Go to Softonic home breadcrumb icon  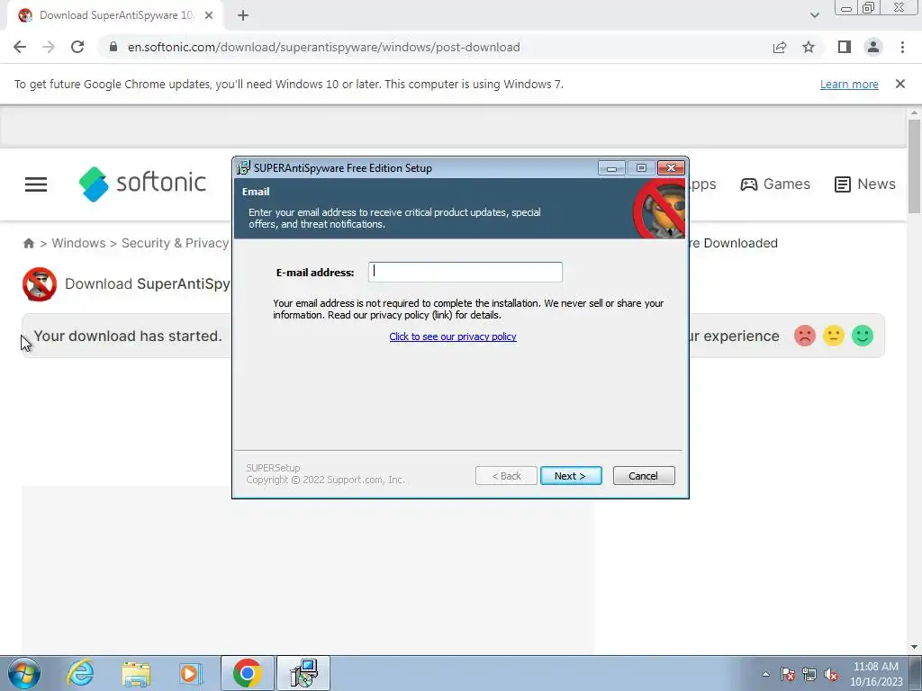(28, 243)
